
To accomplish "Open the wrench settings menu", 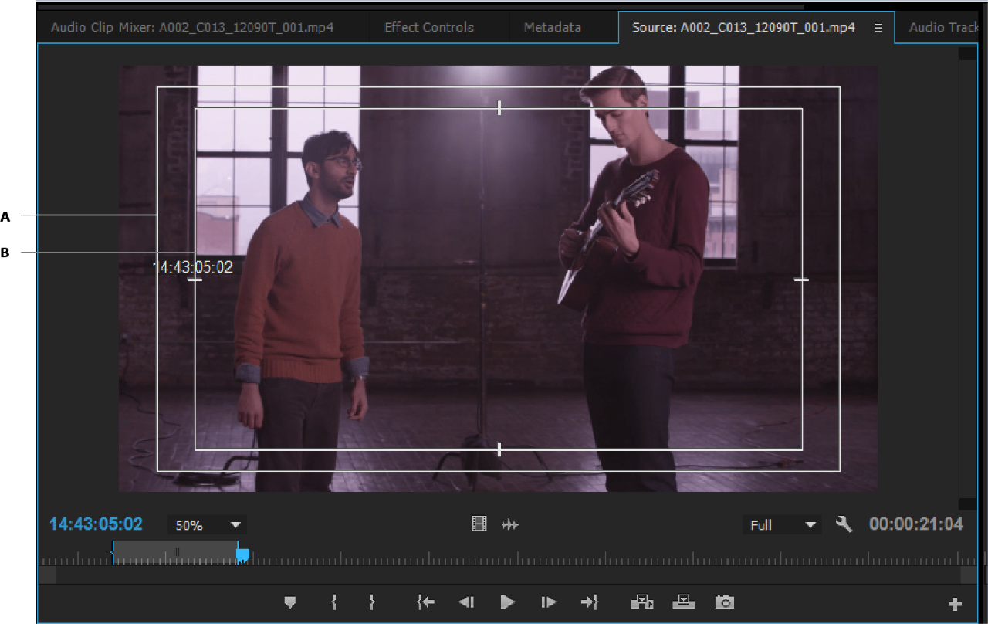I will pos(844,525).
